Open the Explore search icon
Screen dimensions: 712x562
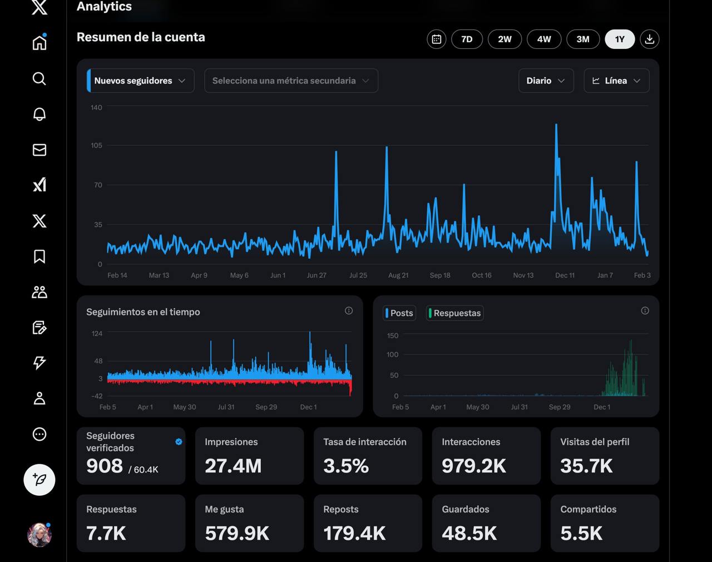[39, 78]
